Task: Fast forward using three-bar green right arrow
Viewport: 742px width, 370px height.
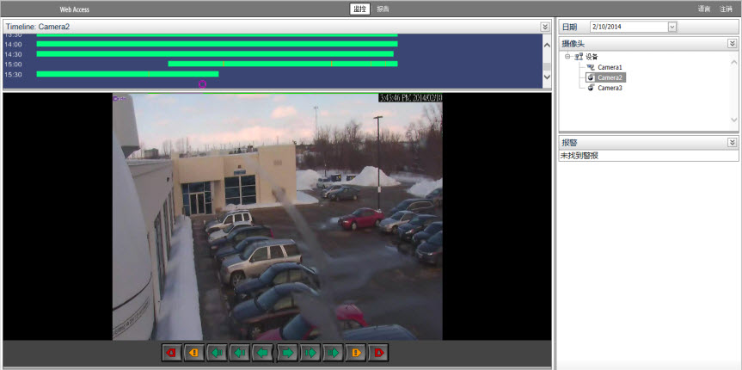Action: pos(333,353)
